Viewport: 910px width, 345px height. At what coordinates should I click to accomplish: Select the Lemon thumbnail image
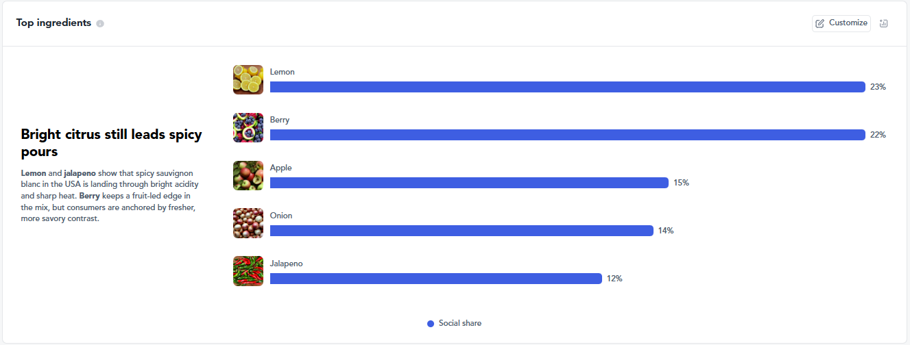pos(248,79)
